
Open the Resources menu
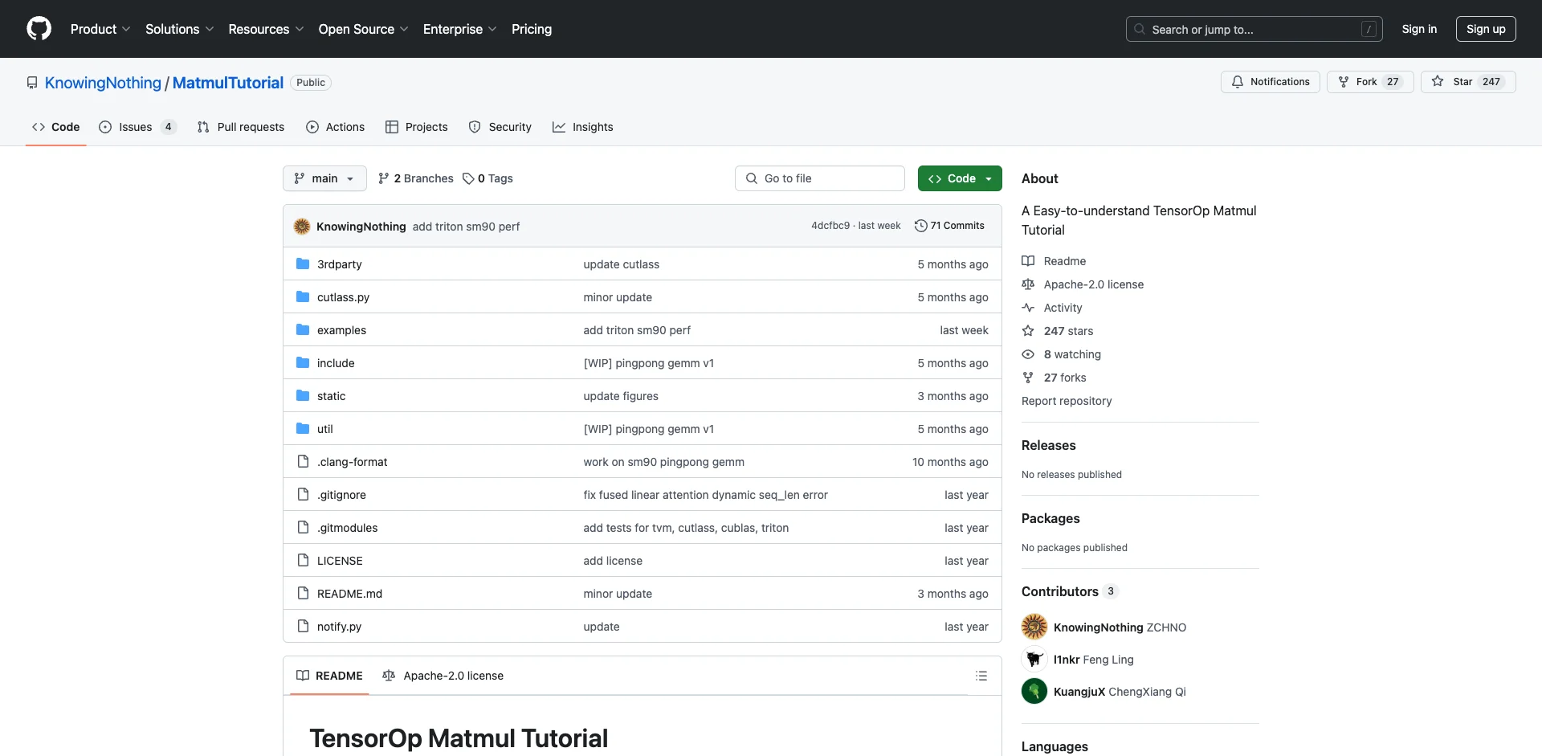[x=266, y=29]
